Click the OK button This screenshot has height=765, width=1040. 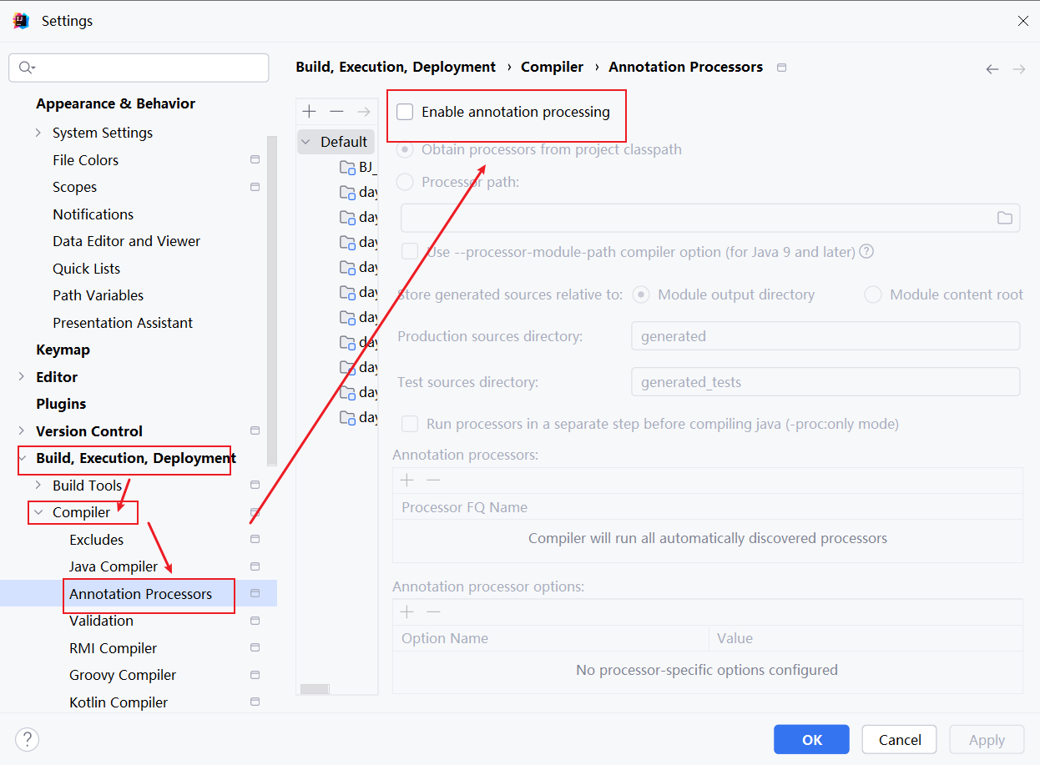pyautogui.click(x=811, y=739)
